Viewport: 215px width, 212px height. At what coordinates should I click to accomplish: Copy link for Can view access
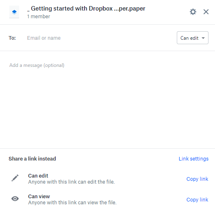tap(197, 200)
